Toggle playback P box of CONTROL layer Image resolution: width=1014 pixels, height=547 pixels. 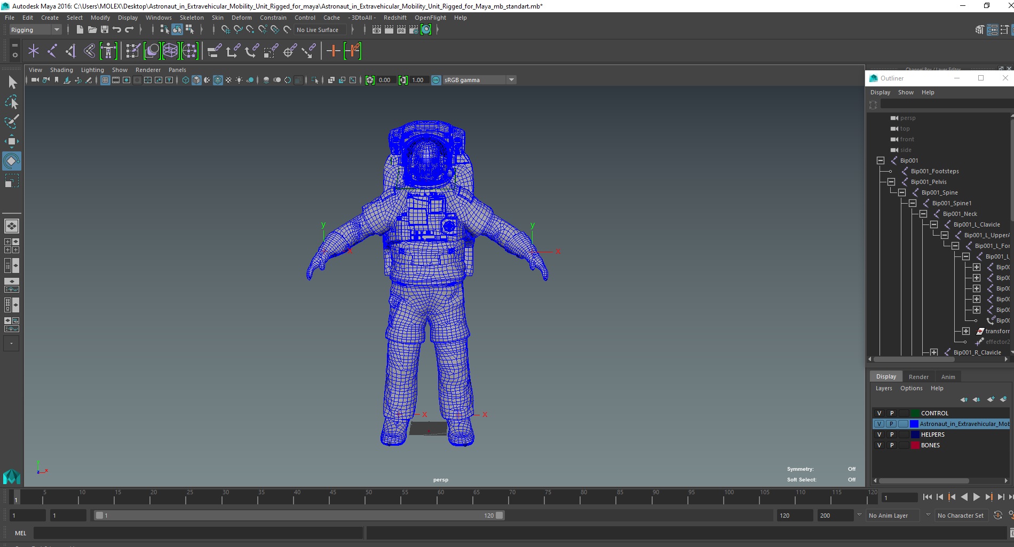(x=892, y=413)
